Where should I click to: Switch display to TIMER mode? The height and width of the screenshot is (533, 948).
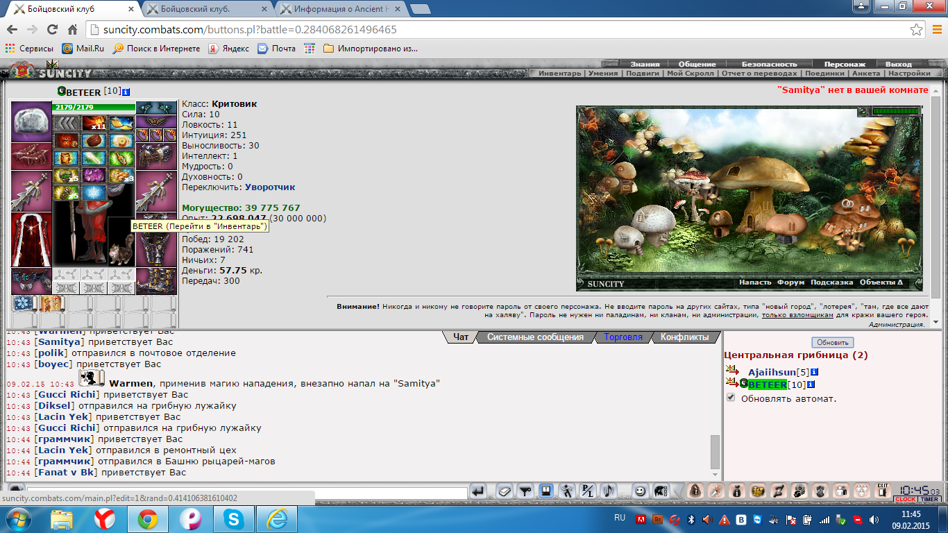[929, 499]
